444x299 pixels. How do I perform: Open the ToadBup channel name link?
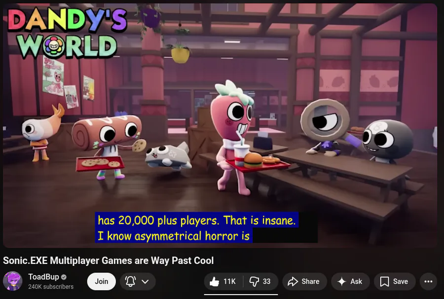pos(43,277)
